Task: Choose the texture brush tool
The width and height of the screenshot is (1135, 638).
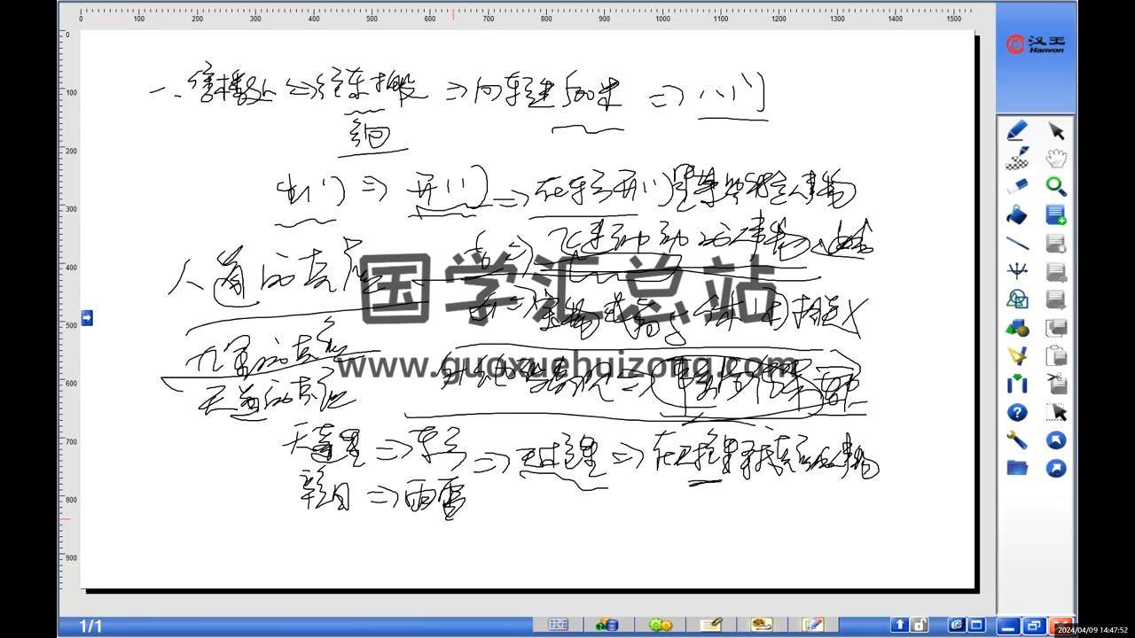Action: (x=1017, y=159)
